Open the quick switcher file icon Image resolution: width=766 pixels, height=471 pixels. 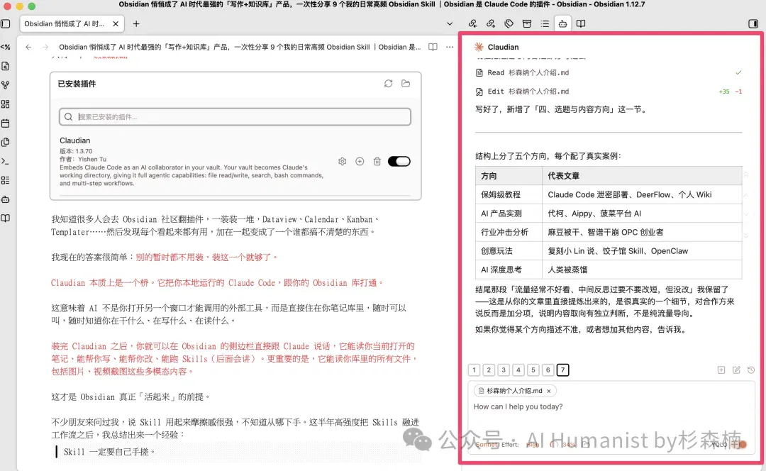pos(6,66)
